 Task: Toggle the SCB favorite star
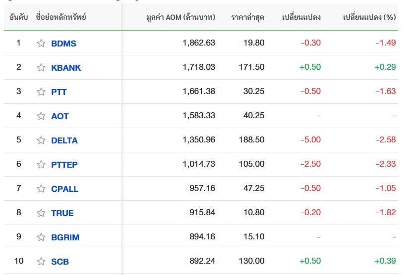pos(41,261)
